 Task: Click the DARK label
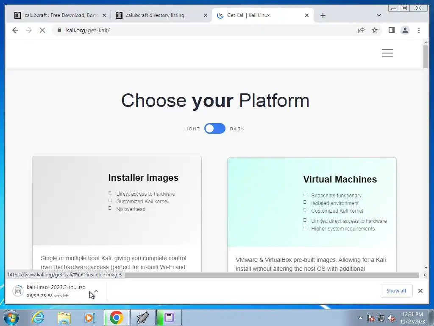[237, 129]
